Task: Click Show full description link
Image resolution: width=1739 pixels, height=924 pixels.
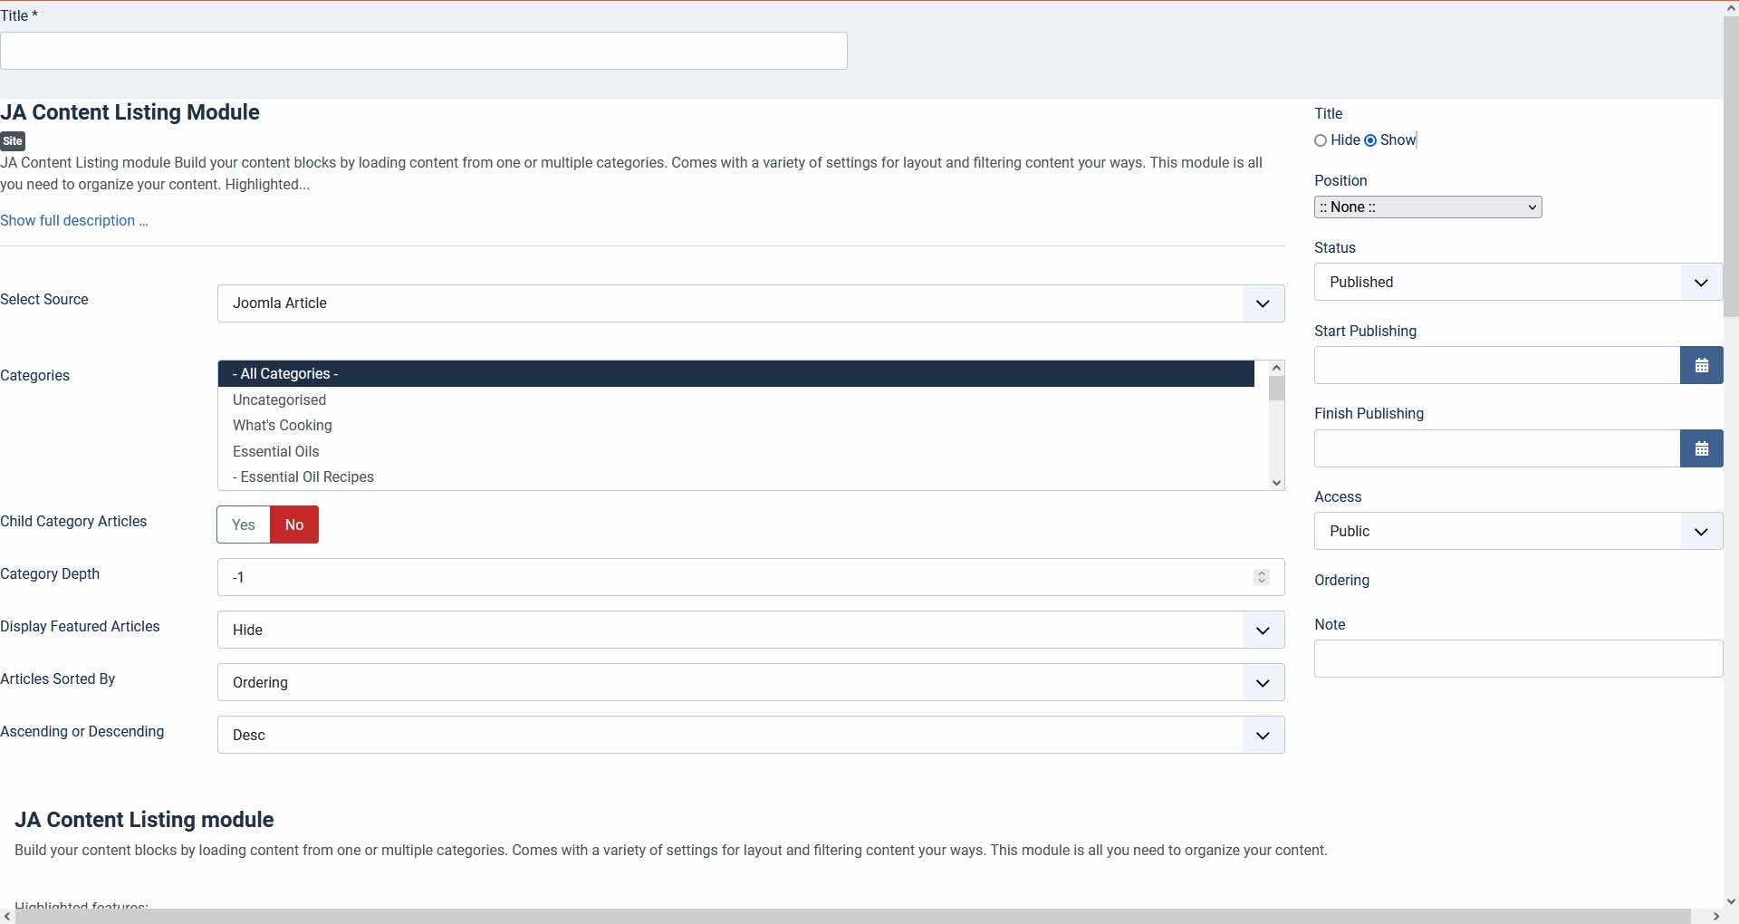Action: pos(74,221)
